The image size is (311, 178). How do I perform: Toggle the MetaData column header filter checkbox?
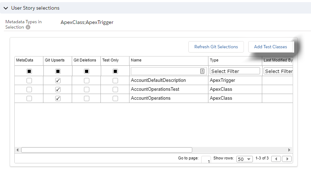[x=29, y=71]
